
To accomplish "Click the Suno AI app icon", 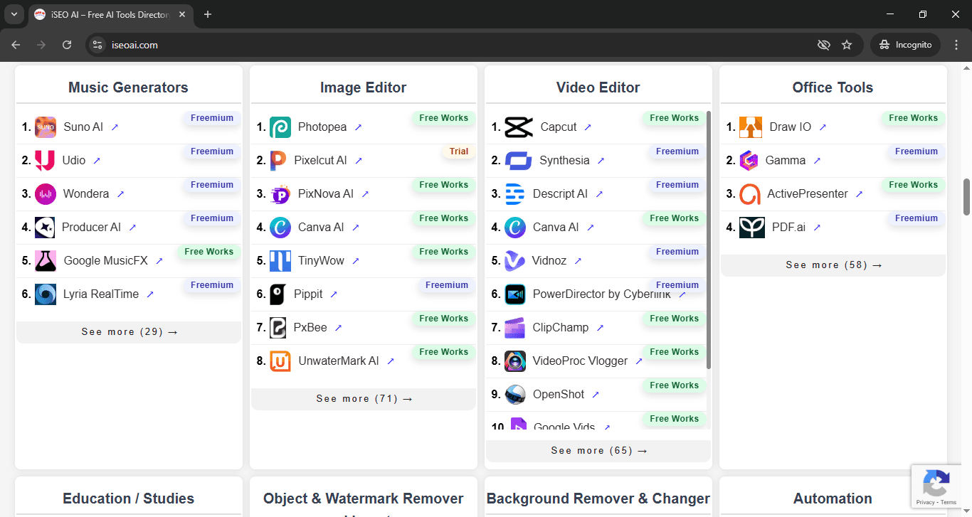I will point(45,127).
